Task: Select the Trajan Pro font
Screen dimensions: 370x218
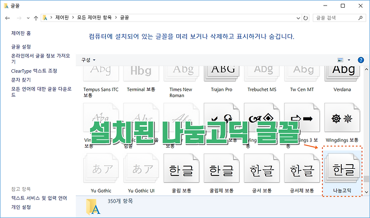Action: click(x=221, y=80)
